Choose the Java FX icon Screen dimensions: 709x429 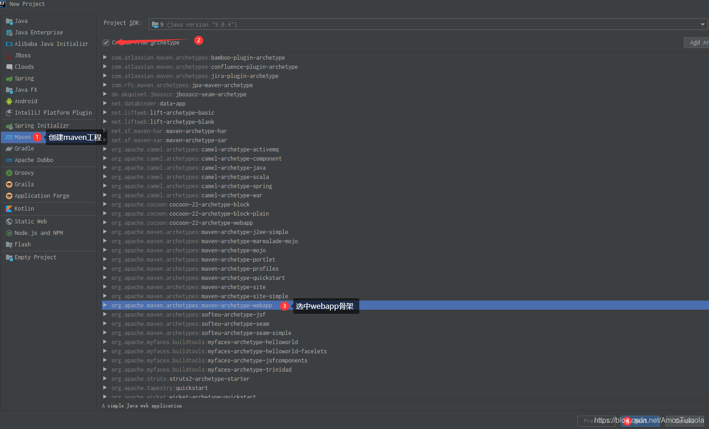[9, 90]
